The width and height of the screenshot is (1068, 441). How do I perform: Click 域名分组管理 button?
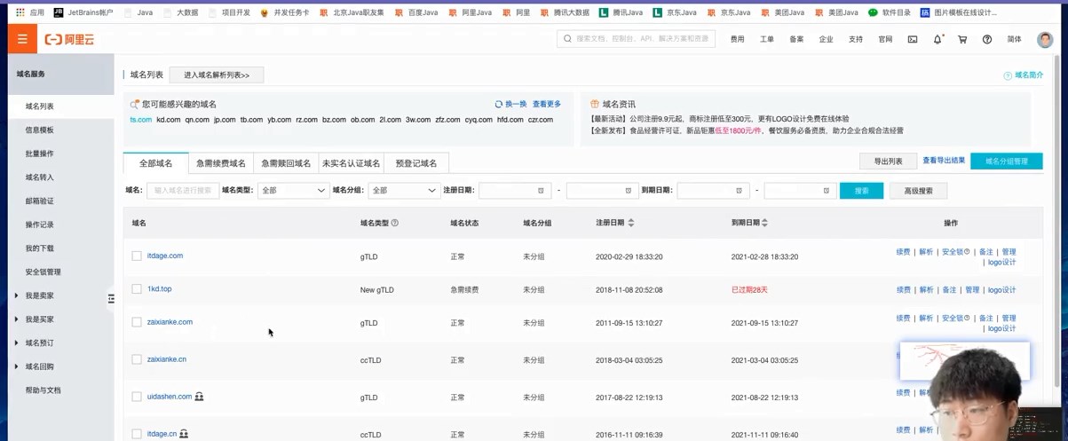point(1006,161)
